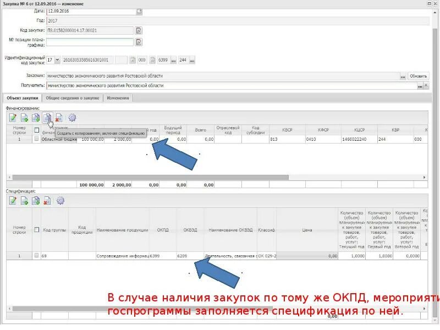Screen dimensions: 440x330
Task: Edit the selected Спецификация row
Action: click(x=13, y=201)
